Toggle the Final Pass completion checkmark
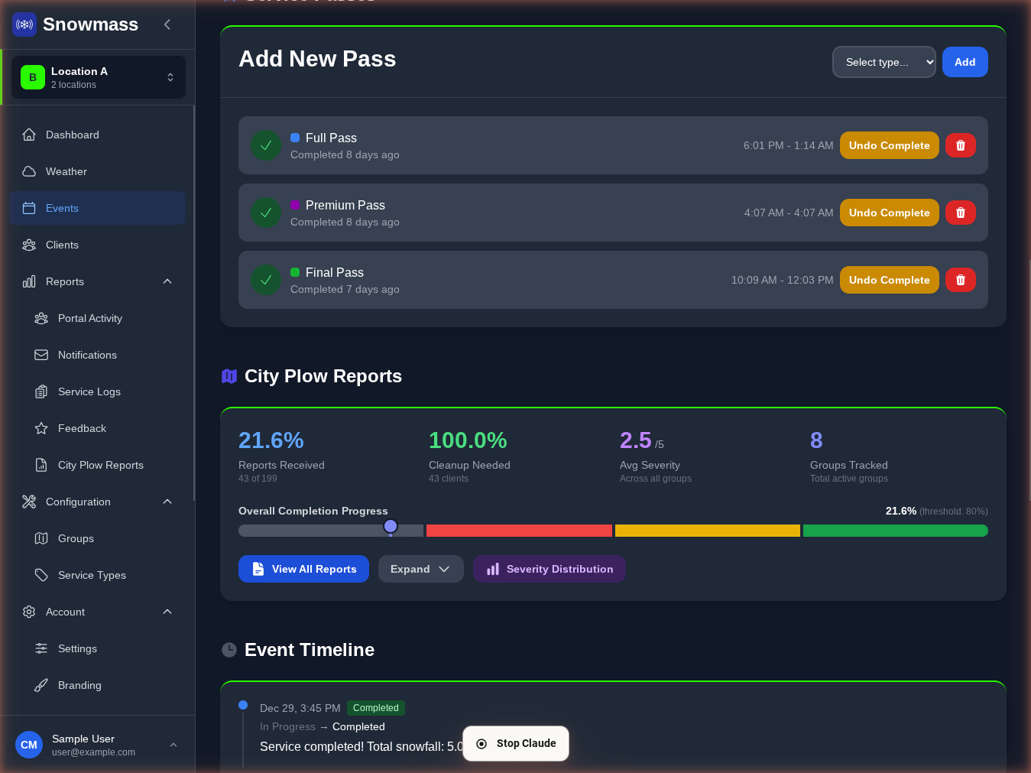 coord(266,280)
